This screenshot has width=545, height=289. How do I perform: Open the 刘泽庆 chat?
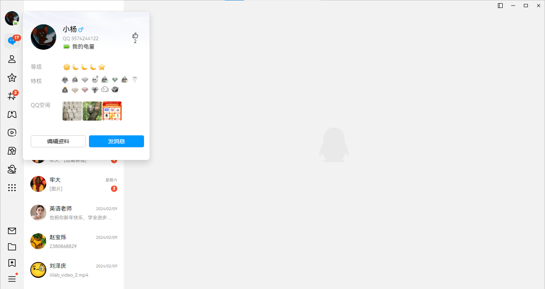(74, 270)
